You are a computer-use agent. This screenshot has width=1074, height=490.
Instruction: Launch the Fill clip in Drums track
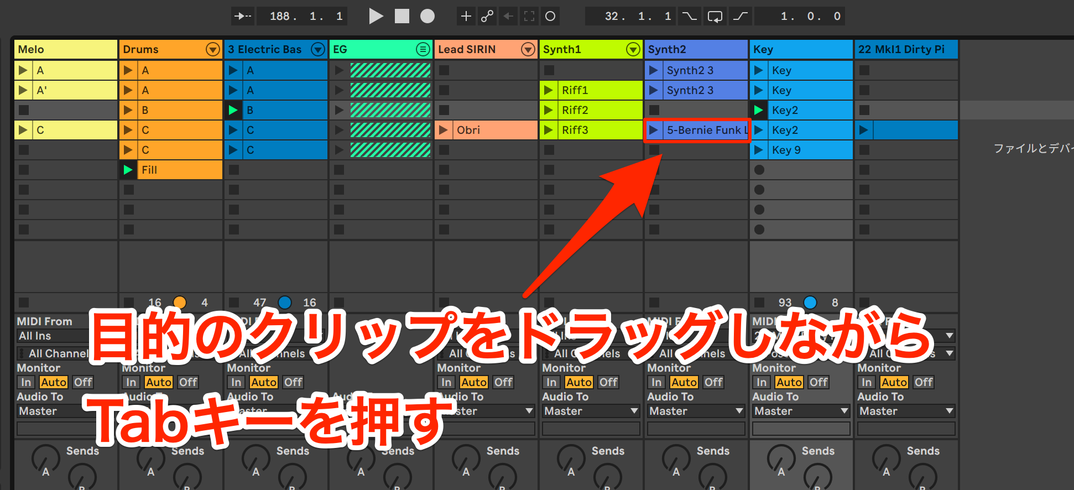128,170
